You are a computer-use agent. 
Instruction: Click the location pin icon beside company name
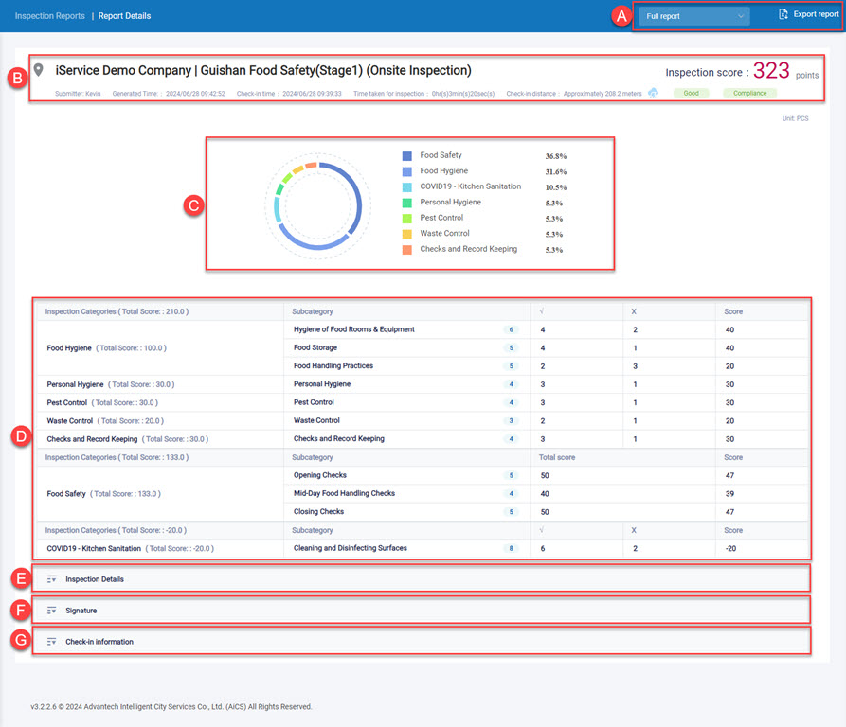[39, 71]
